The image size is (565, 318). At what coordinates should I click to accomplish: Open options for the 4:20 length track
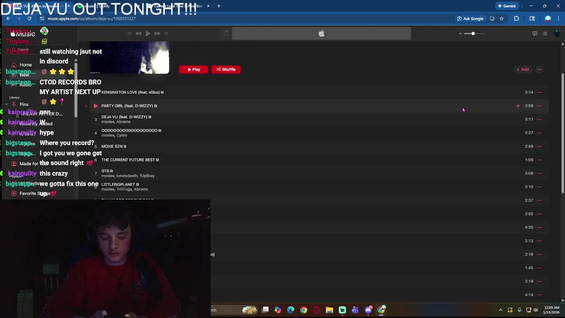tap(539, 227)
